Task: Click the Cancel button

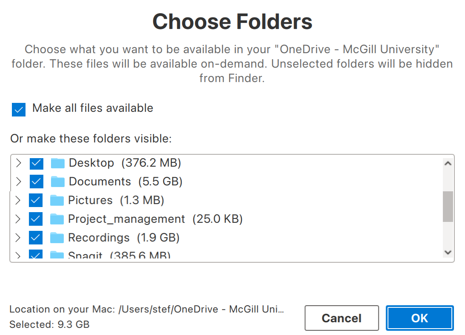Action: pos(342,318)
